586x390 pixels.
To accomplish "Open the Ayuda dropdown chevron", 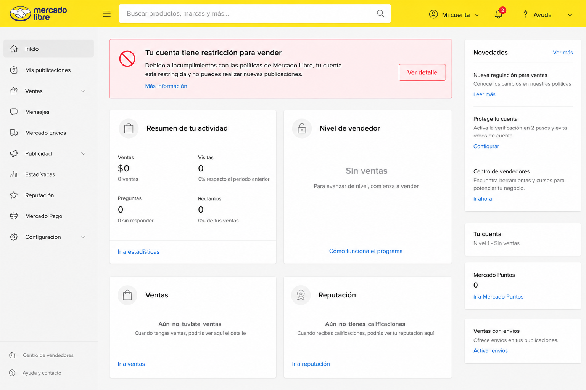I will pos(570,15).
